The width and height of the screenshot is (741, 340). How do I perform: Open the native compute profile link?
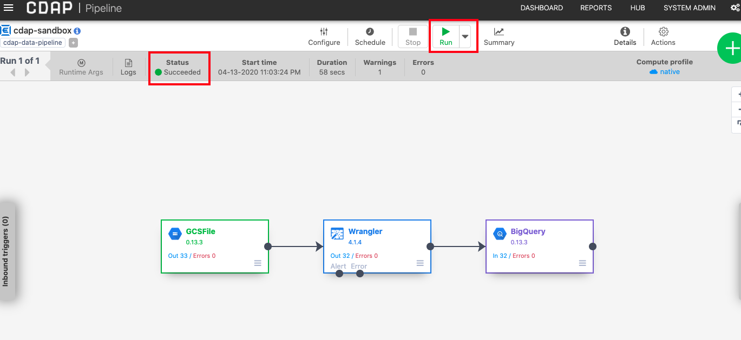[665, 71]
